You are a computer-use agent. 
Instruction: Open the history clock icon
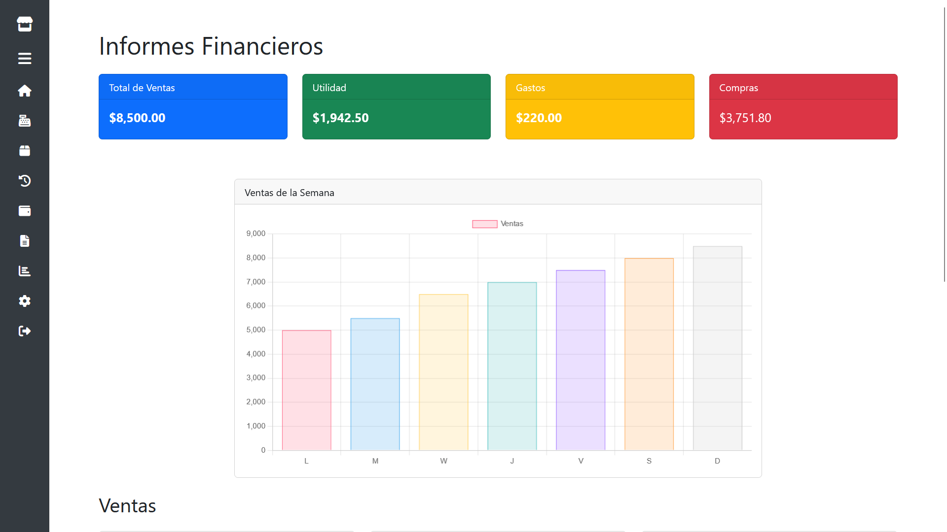pyautogui.click(x=25, y=181)
